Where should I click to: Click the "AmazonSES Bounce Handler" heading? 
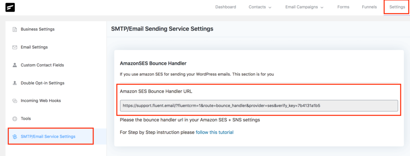[x=153, y=63]
